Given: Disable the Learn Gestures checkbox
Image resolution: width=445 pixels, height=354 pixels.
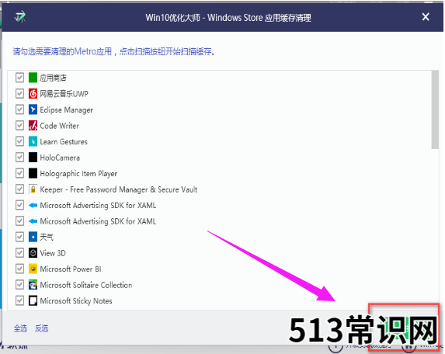Looking at the screenshot, I should click(x=19, y=141).
